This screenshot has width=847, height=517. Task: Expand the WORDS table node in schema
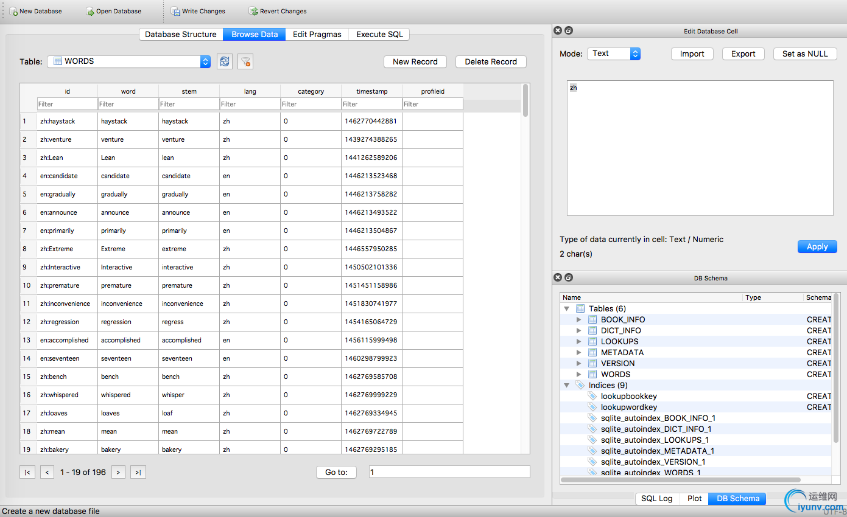tap(579, 375)
